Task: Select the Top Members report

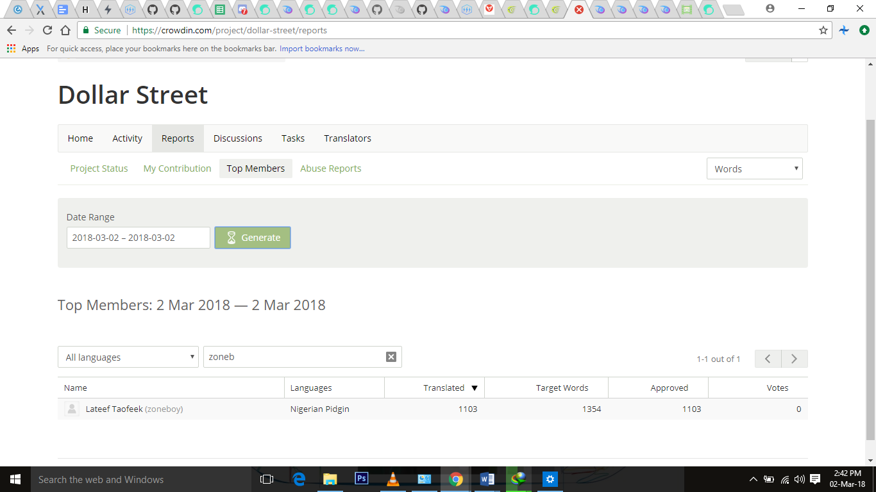Action: coord(255,168)
